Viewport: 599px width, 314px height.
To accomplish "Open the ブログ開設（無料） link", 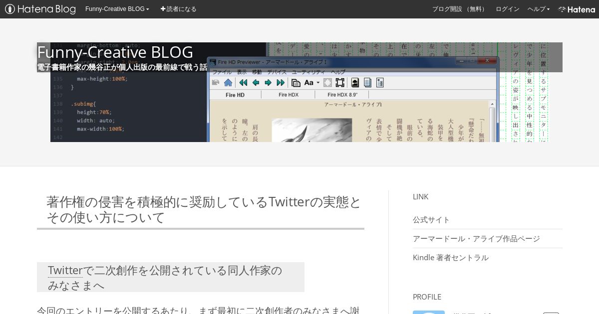I will click(460, 9).
